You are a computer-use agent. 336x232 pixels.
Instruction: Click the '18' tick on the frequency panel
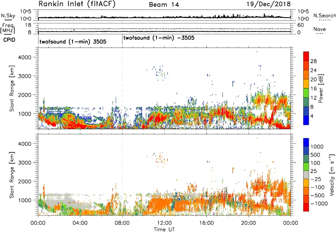[x=28, y=25]
